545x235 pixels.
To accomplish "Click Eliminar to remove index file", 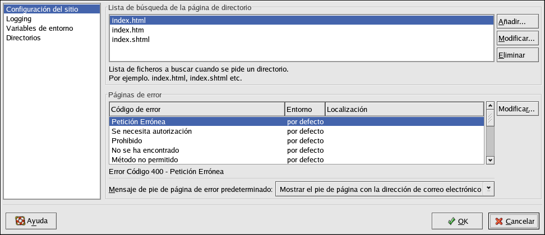I will click(x=511, y=55).
